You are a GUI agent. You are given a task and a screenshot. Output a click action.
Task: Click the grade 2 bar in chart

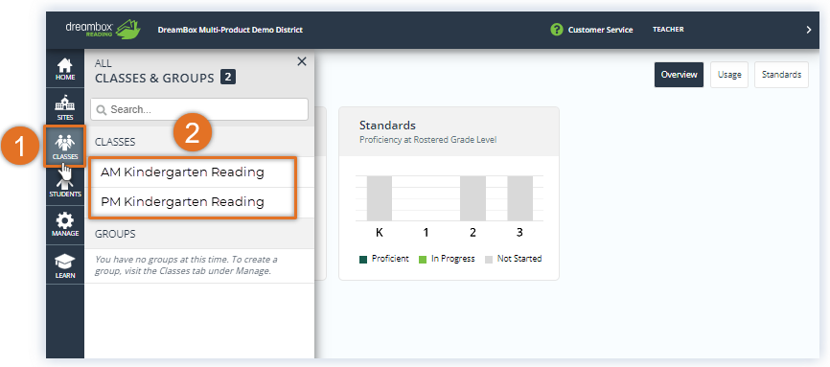coord(473,198)
